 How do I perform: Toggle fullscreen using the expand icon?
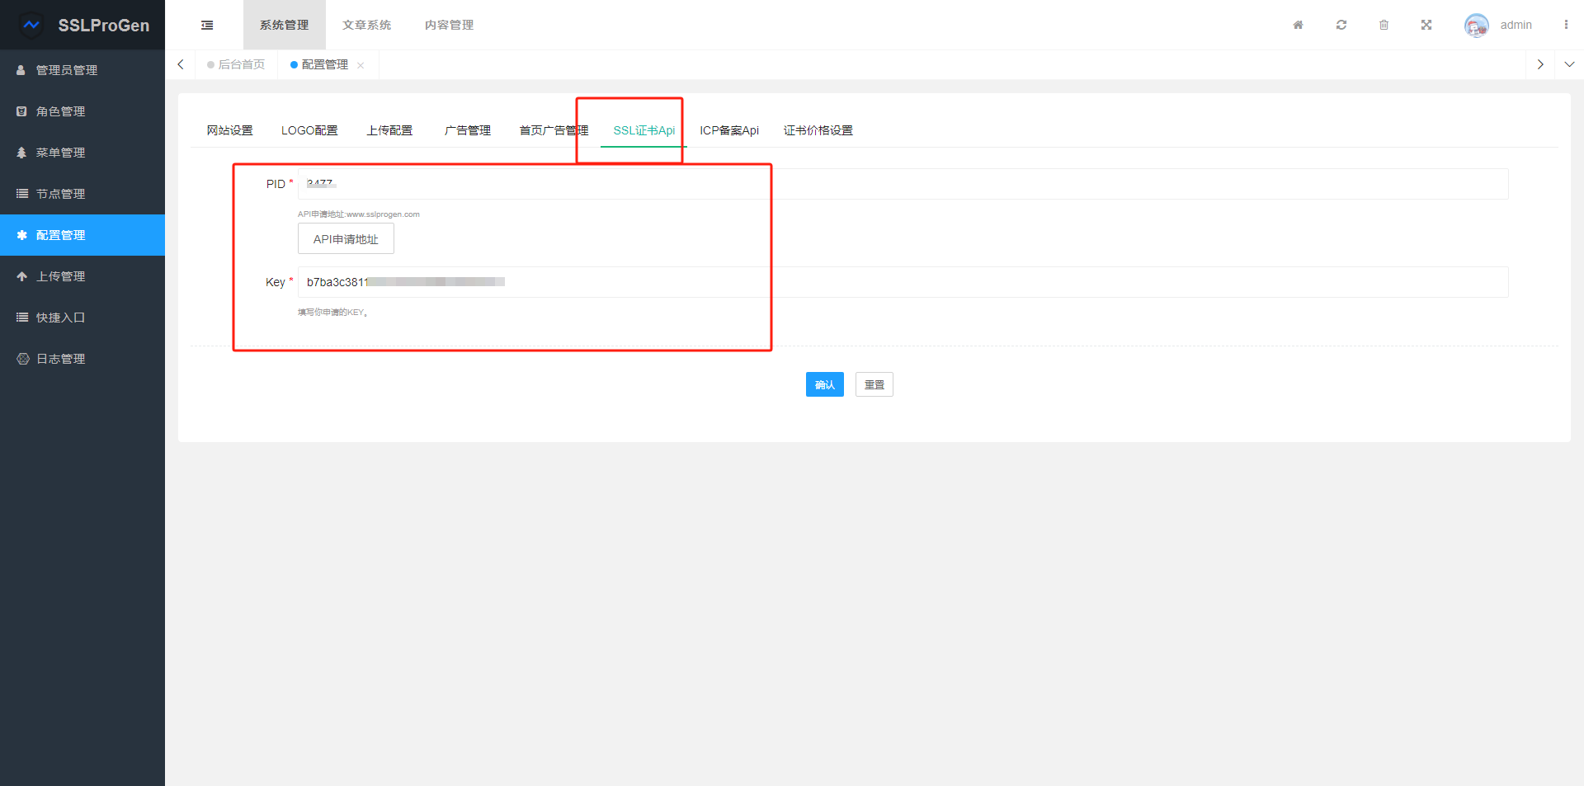tap(1426, 26)
